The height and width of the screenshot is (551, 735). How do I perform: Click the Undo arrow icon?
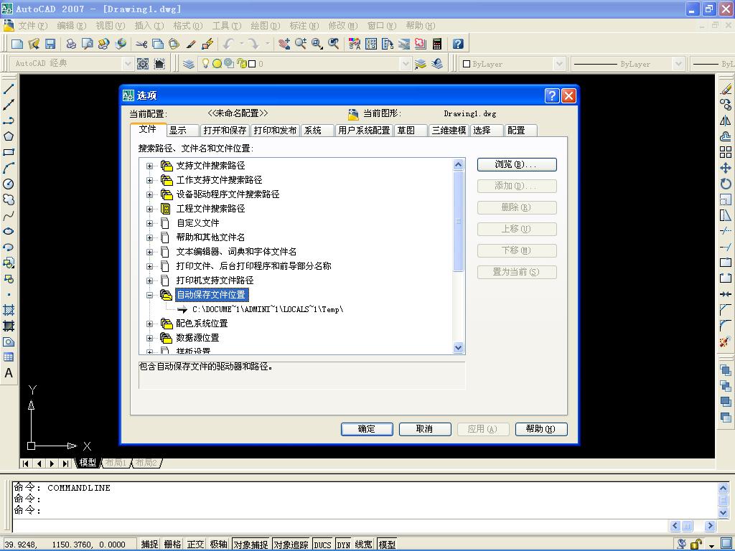pos(228,44)
